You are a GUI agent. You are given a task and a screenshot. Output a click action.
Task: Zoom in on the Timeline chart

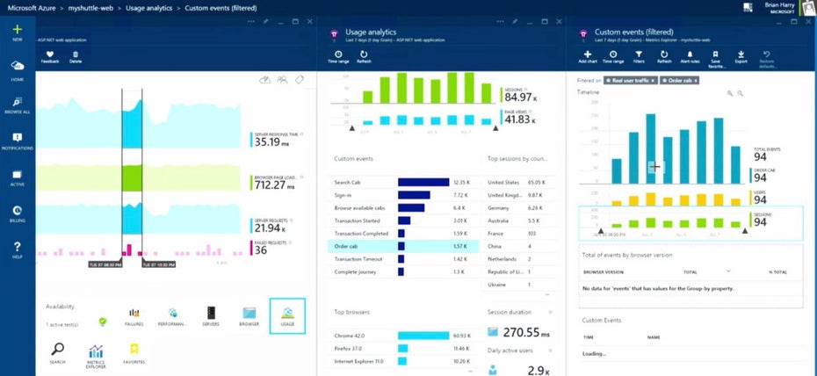pyautogui.click(x=730, y=92)
